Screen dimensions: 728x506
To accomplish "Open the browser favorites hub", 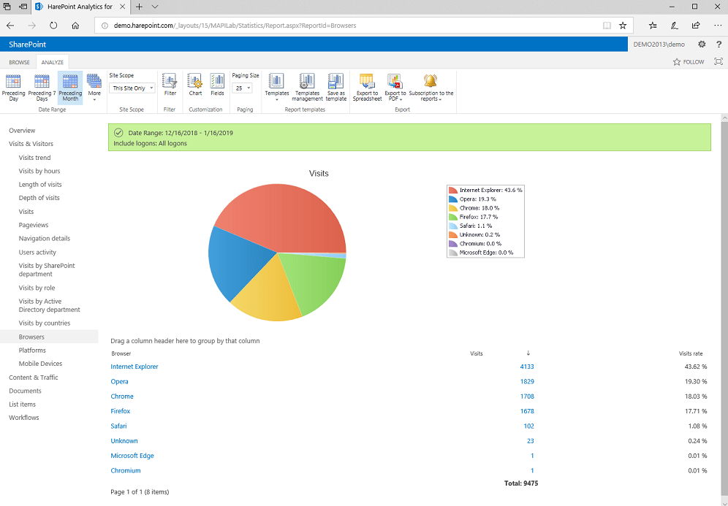I will (653, 26).
